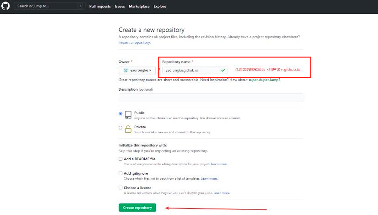Image resolution: width=378 pixels, height=215 pixels.
Task: Choose the Private visibility radio button
Action: click(x=121, y=128)
